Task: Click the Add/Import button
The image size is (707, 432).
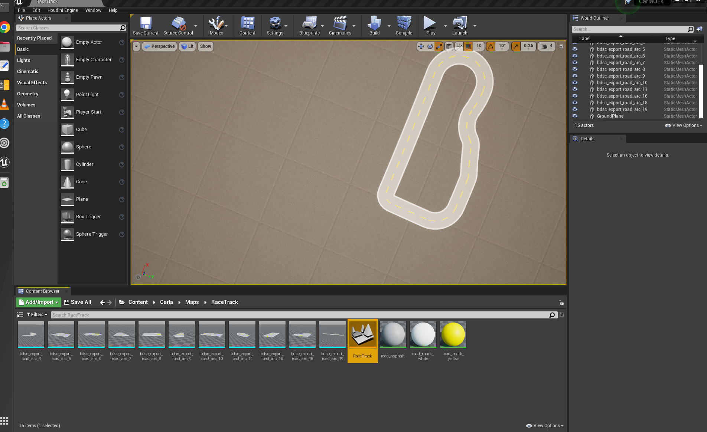Action: click(39, 302)
